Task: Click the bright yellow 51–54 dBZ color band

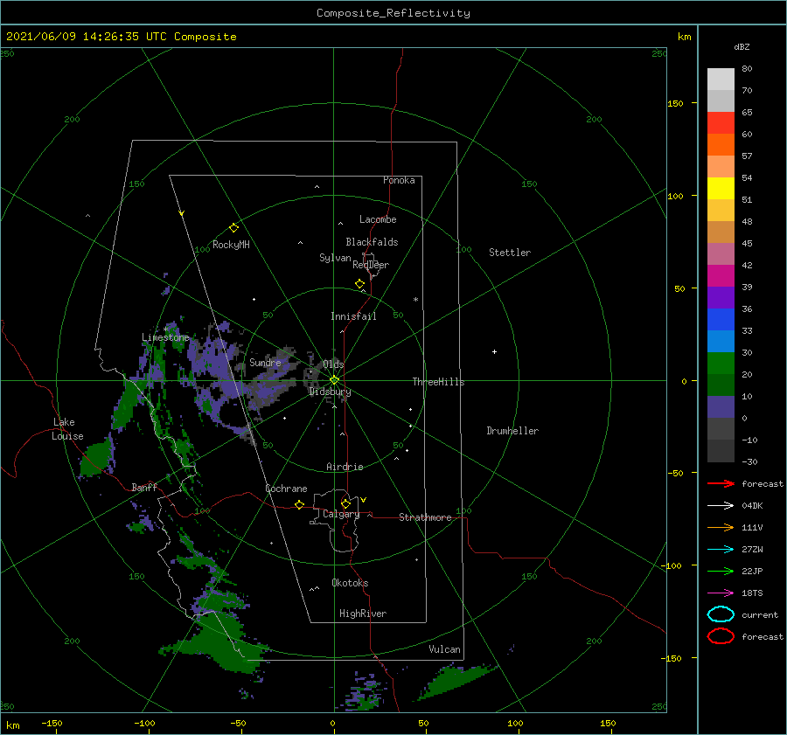Action: pos(721,189)
